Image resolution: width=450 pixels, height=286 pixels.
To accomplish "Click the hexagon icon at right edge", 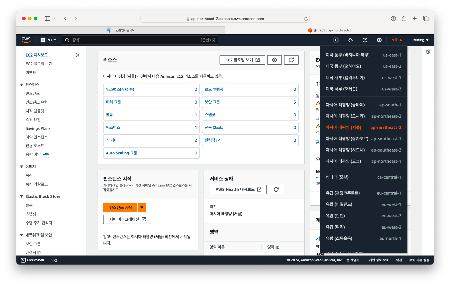I will [428, 52].
